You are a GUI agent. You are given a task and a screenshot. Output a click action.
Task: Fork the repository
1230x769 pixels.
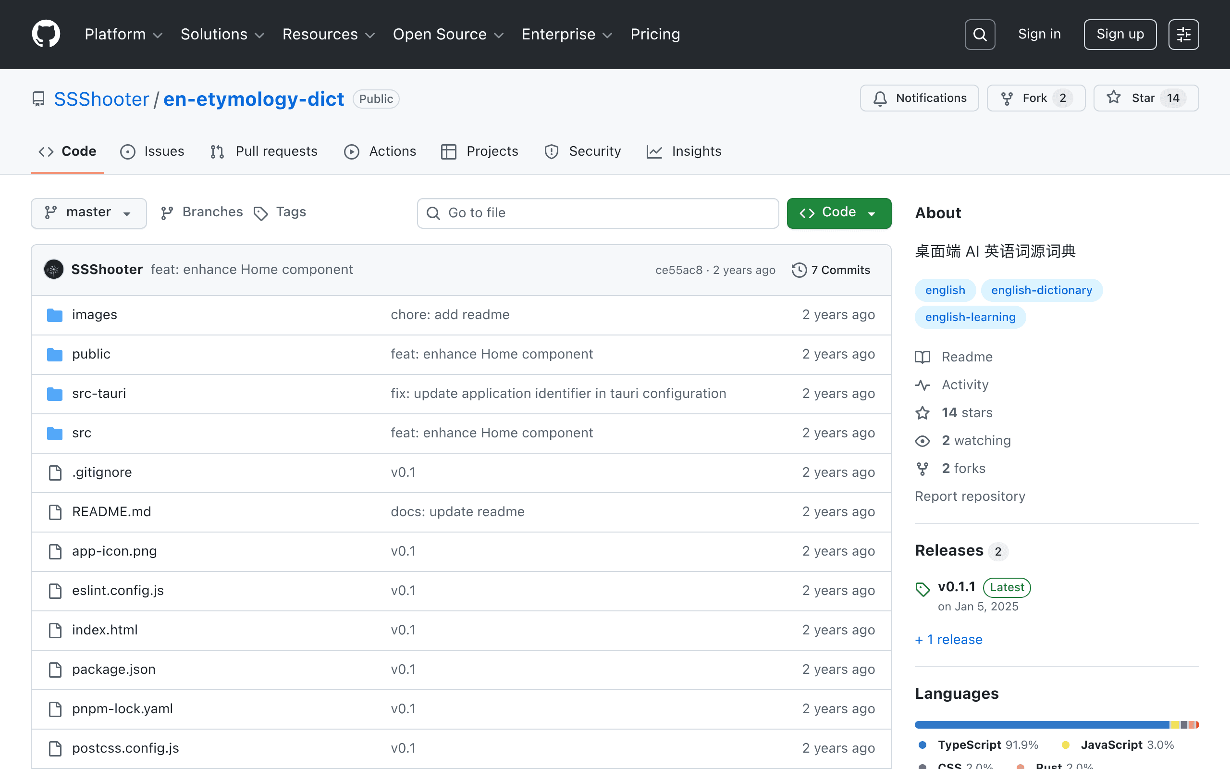click(1036, 98)
